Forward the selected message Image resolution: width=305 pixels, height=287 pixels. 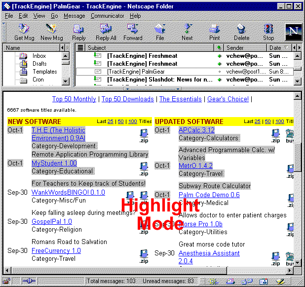click(x=133, y=32)
